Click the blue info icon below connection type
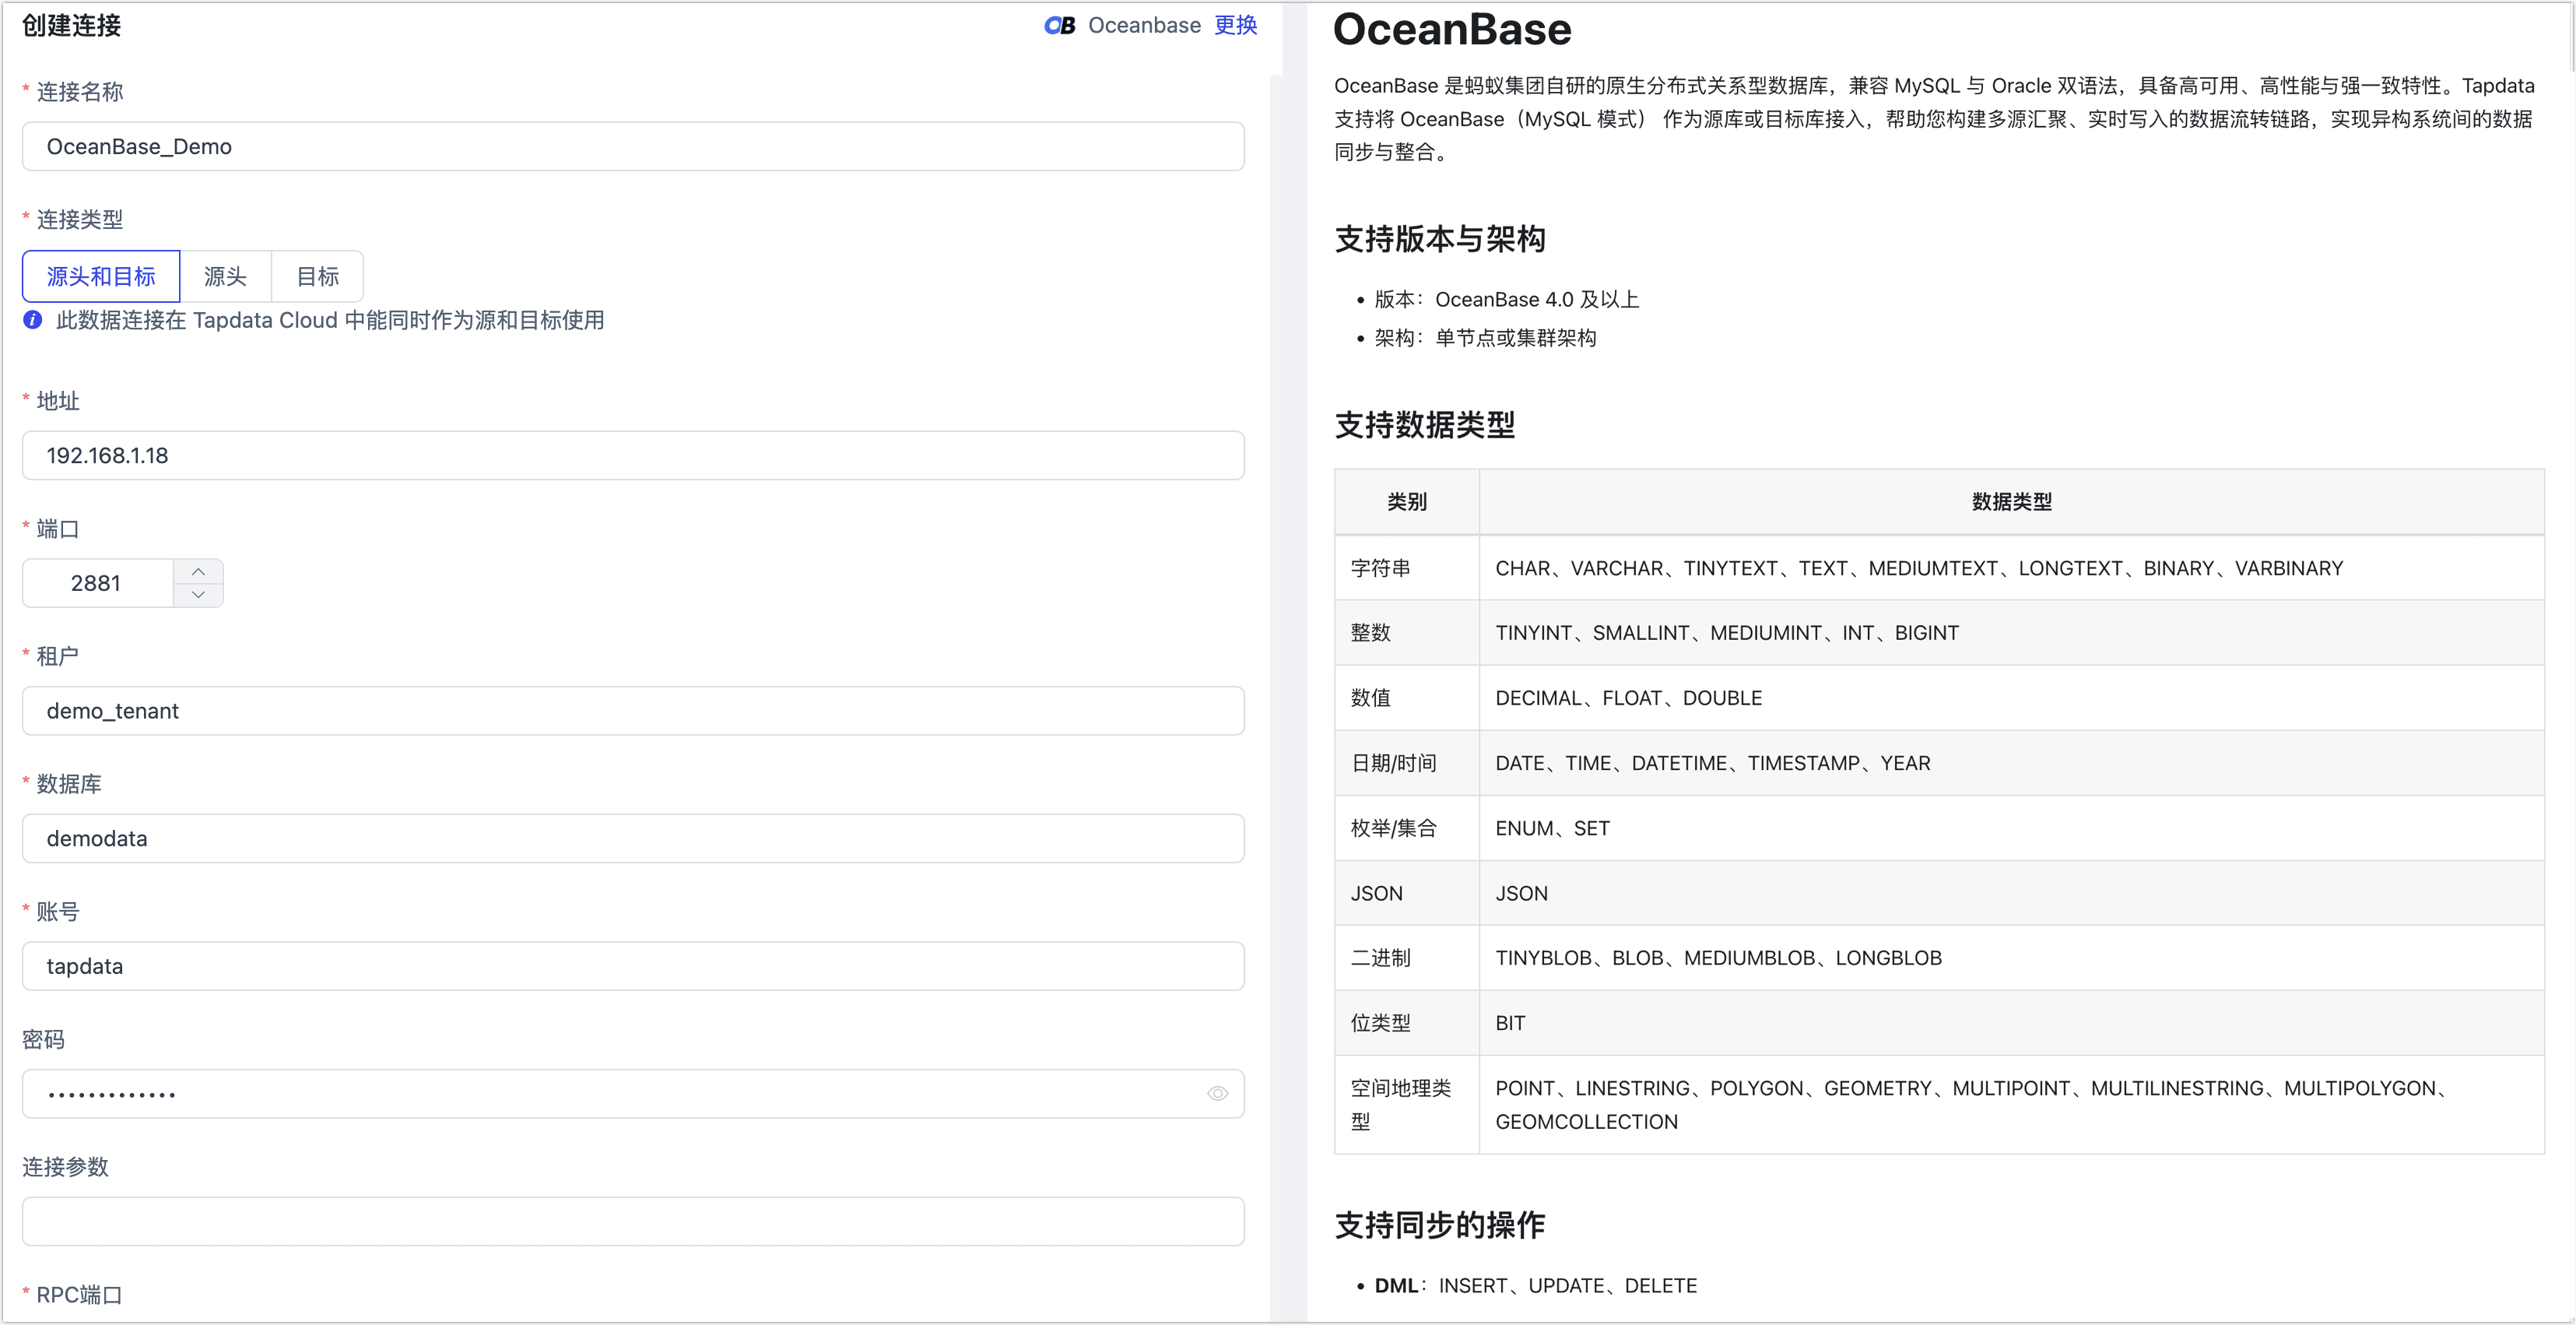This screenshot has width=2576, height=1325. click(31, 321)
